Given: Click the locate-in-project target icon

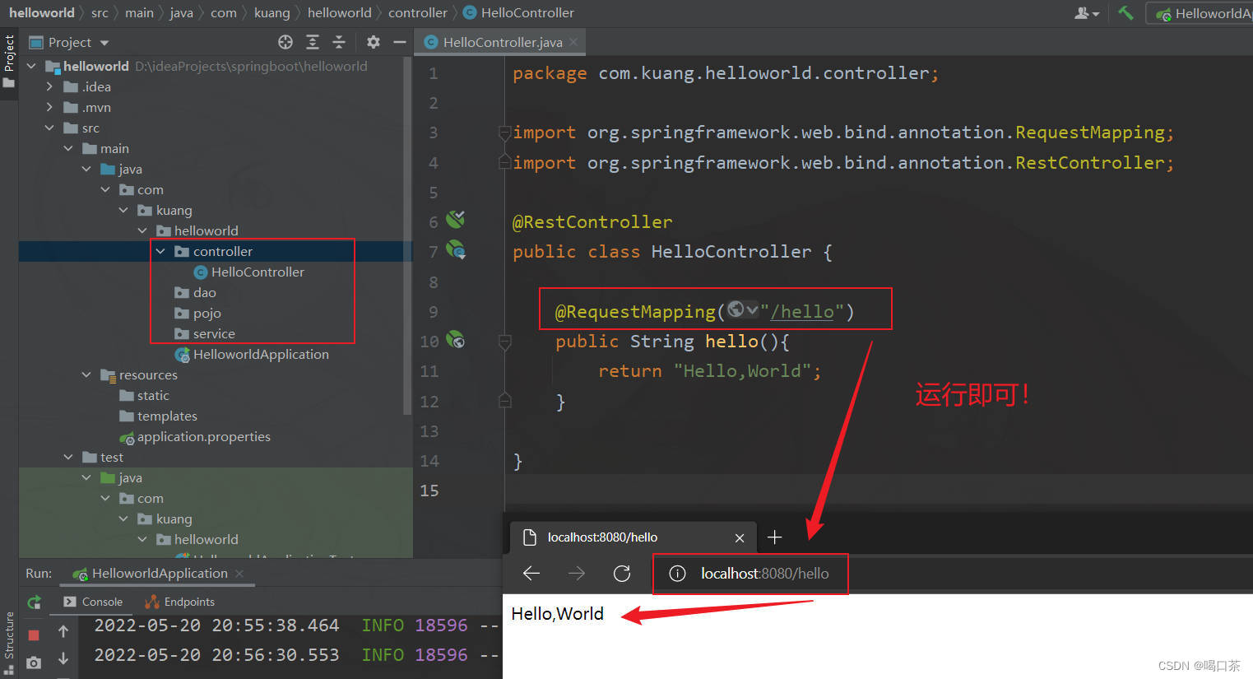Looking at the screenshot, I should pyautogui.click(x=285, y=42).
